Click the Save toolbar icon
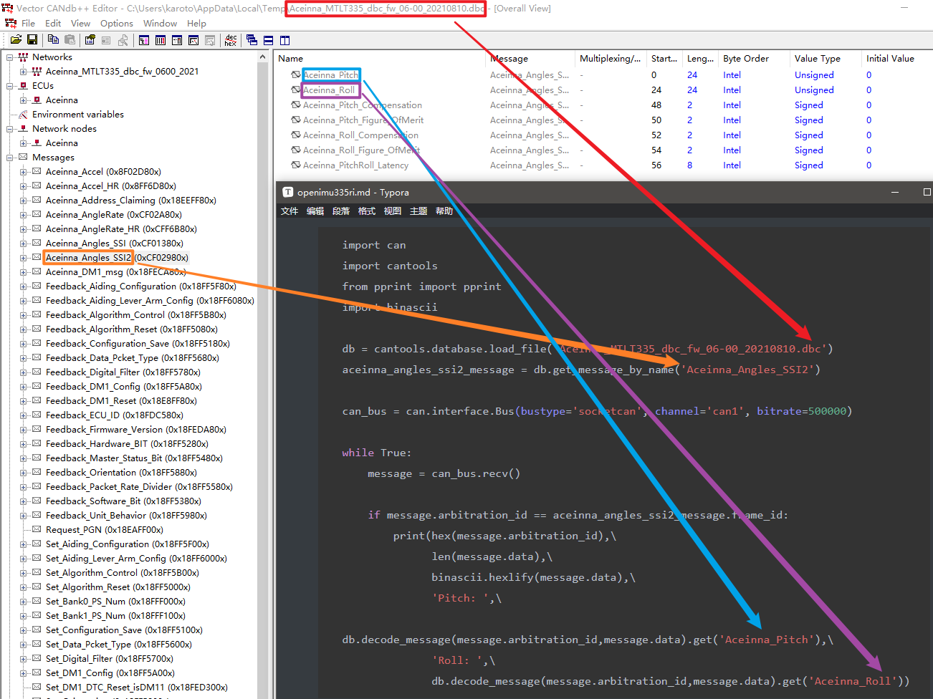Screen dimensions: 933x699 coord(32,40)
